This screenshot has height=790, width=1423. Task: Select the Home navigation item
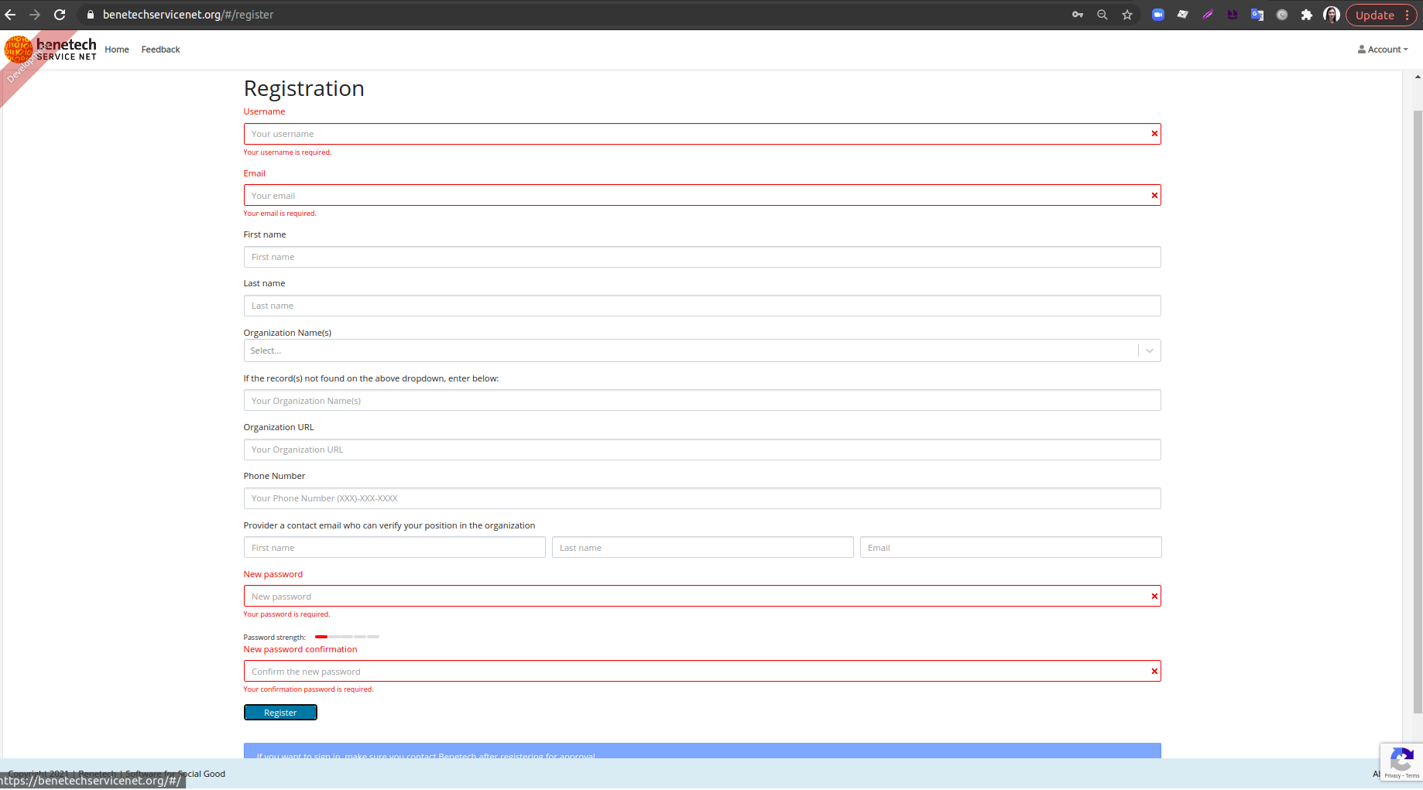116,49
